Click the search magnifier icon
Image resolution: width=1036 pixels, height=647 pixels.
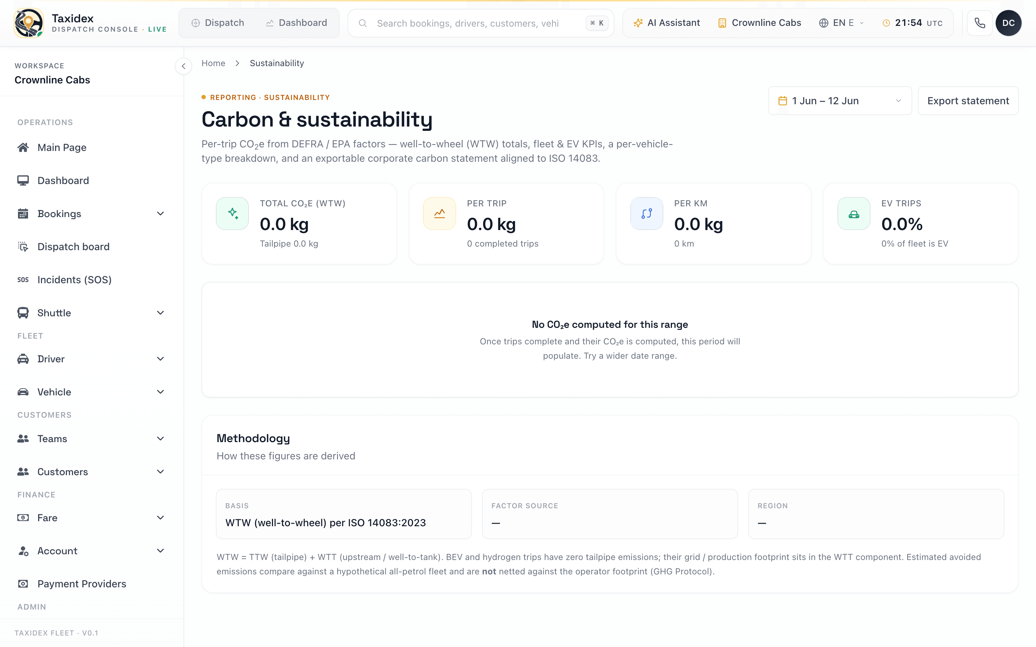click(x=363, y=23)
